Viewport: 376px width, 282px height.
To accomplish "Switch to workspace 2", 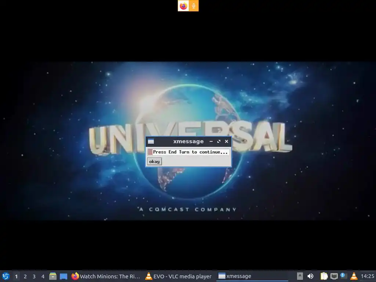I will tap(25, 276).
